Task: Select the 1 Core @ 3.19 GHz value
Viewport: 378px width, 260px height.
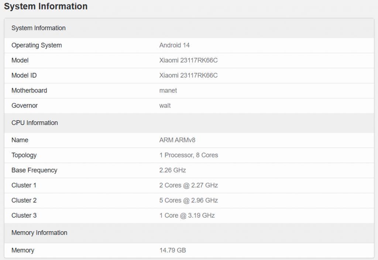Action: tap(187, 216)
